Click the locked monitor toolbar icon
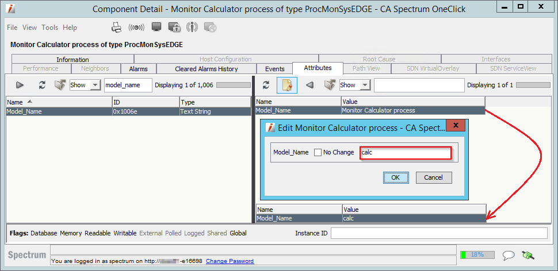558x271 pixels. [x=174, y=28]
